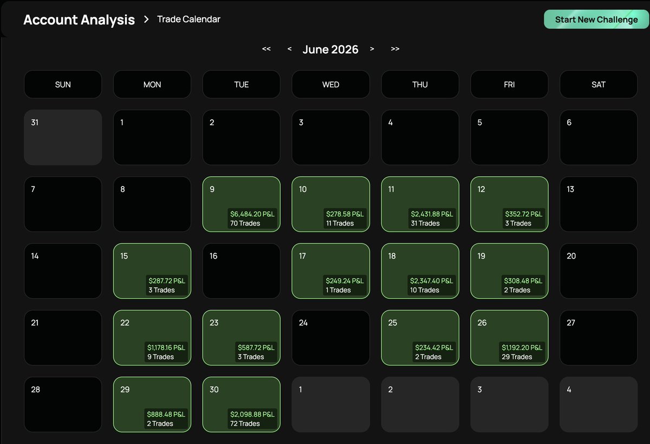Click the 1 Trades label
Viewport: 650px width, 444px height.
[x=338, y=290]
